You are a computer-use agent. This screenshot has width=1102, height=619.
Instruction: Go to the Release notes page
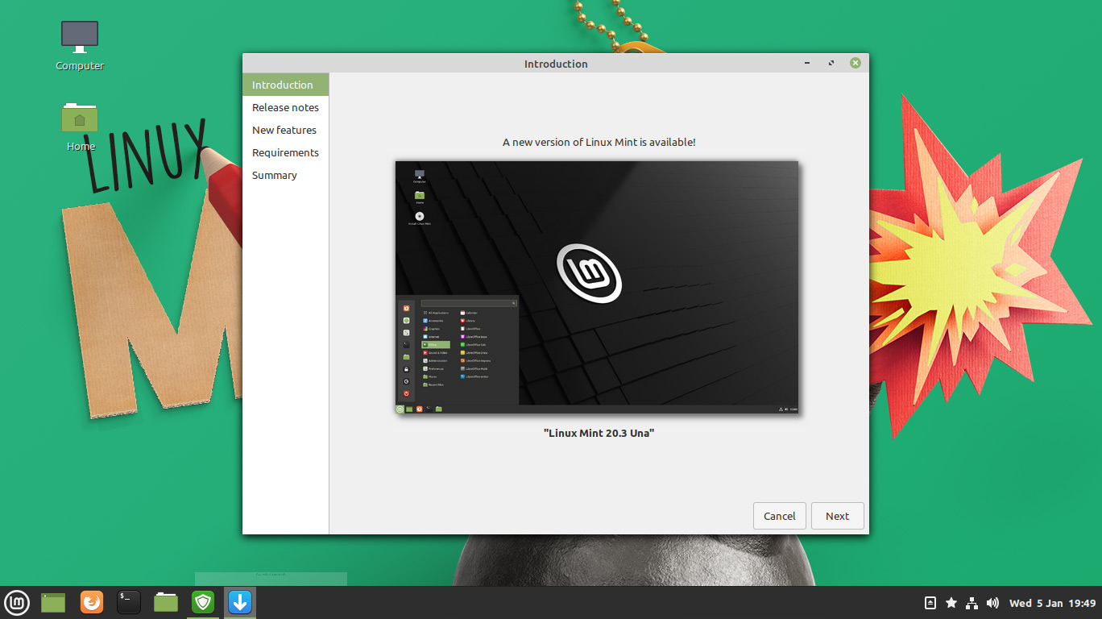[285, 107]
